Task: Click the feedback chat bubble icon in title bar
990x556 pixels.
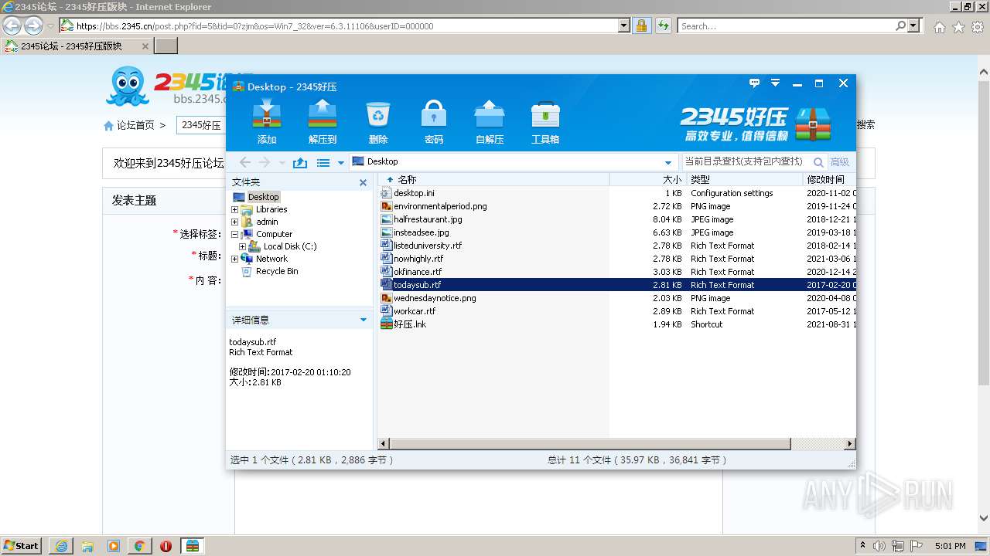Action: pyautogui.click(x=755, y=83)
